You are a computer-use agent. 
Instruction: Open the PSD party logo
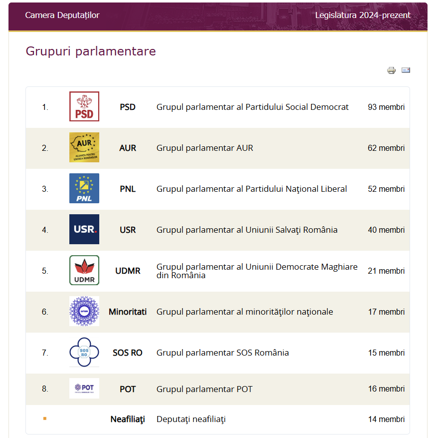click(x=84, y=106)
